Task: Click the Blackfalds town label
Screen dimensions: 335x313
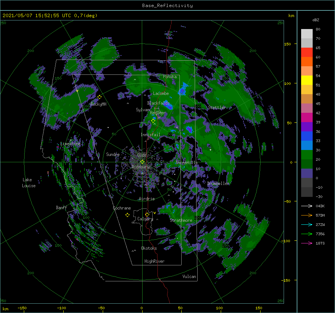Action: click(x=158, y=103)
